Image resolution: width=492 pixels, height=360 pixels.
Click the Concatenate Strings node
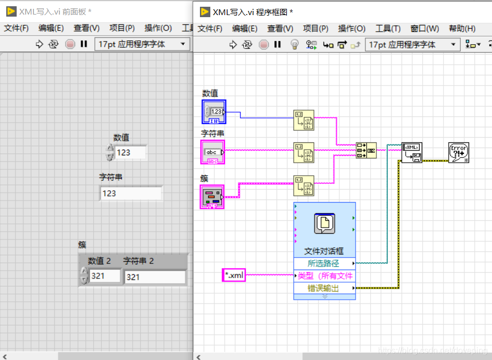pyautogui.click(x=367, y=151)
